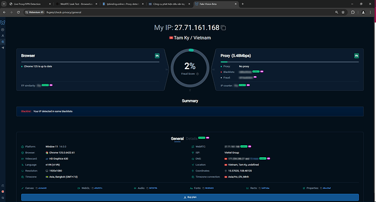376x202 pixels.
Task: Open the paper plane sidebar icon
Action: [x=3, y=48]
